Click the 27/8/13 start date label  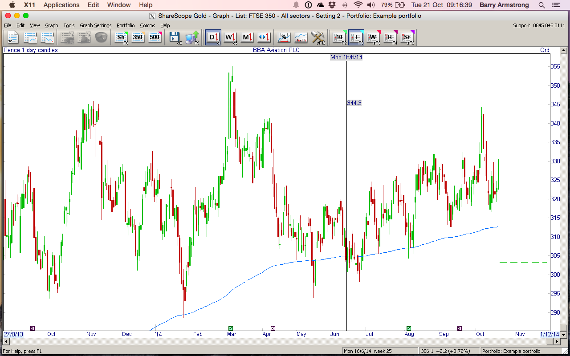[13, 334]
